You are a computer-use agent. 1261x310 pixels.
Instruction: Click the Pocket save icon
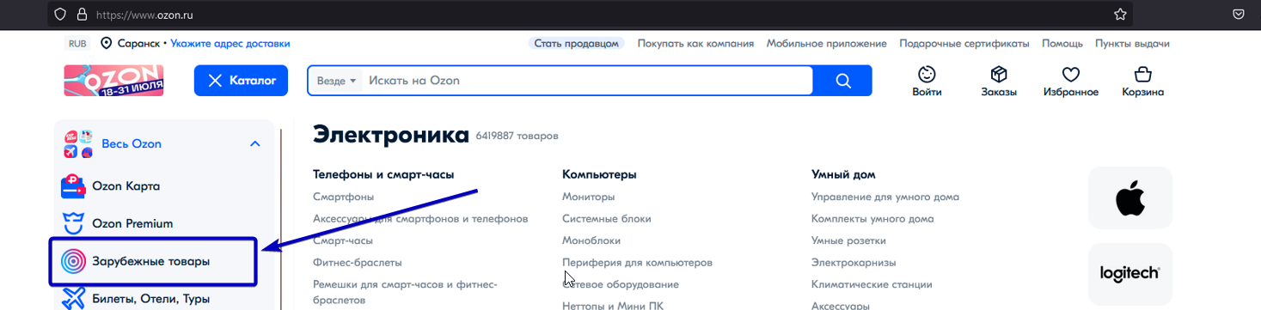click(x=1239, y=14)
